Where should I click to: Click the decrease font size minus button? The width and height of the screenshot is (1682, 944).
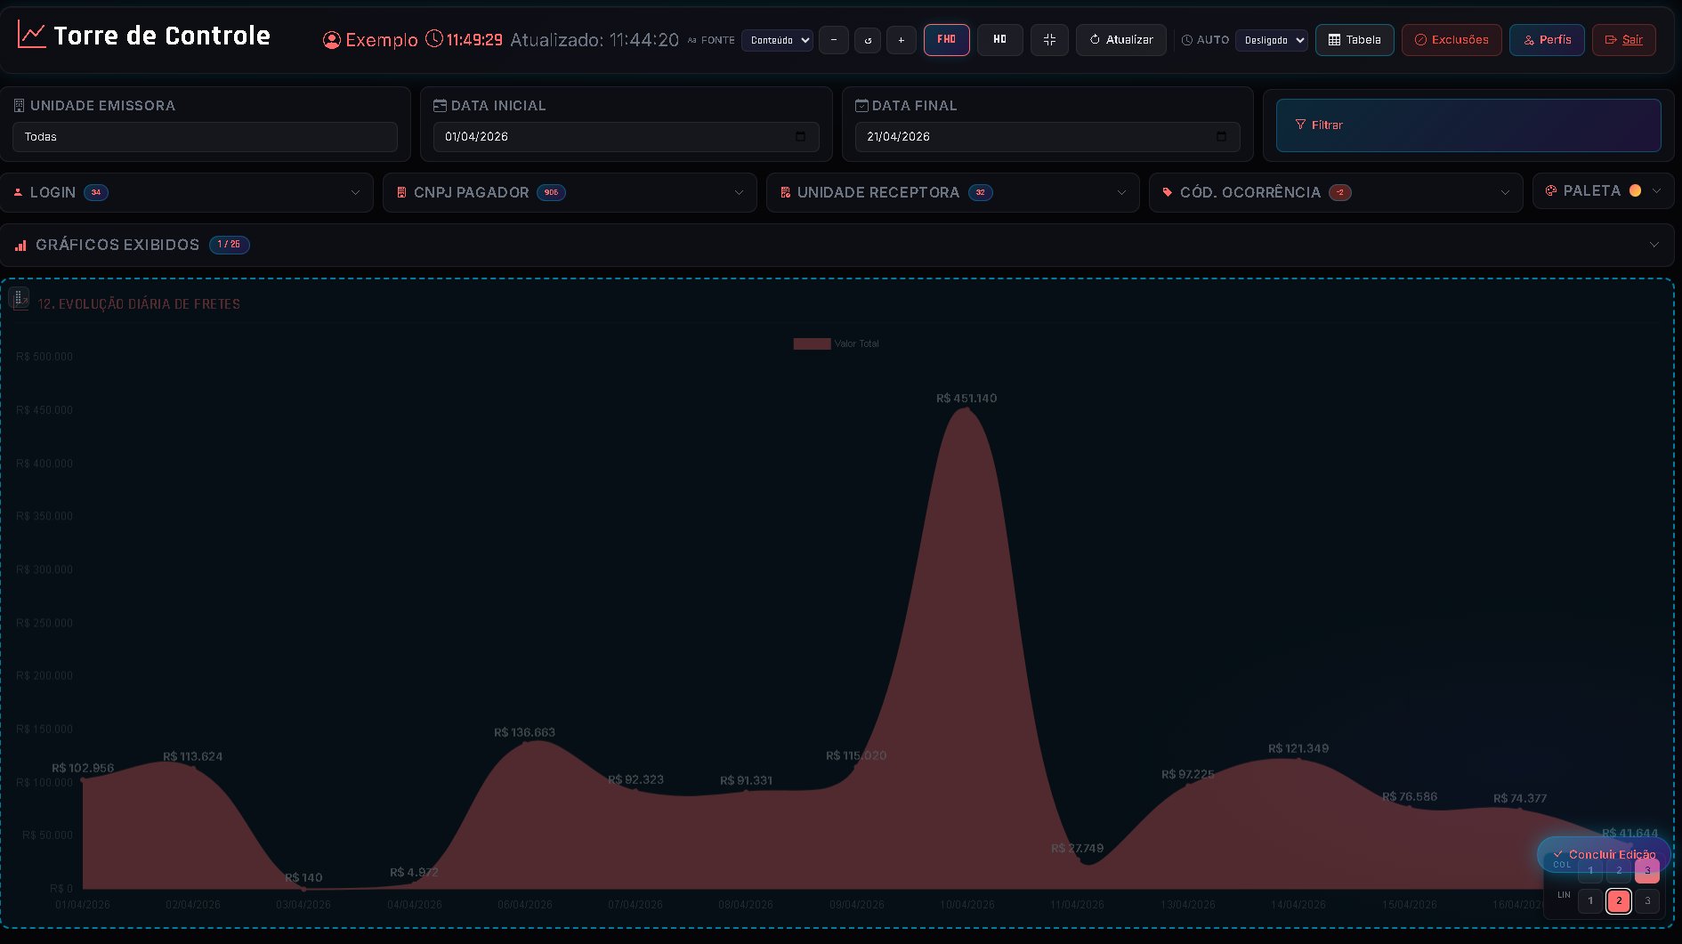[x=833, y=40]
